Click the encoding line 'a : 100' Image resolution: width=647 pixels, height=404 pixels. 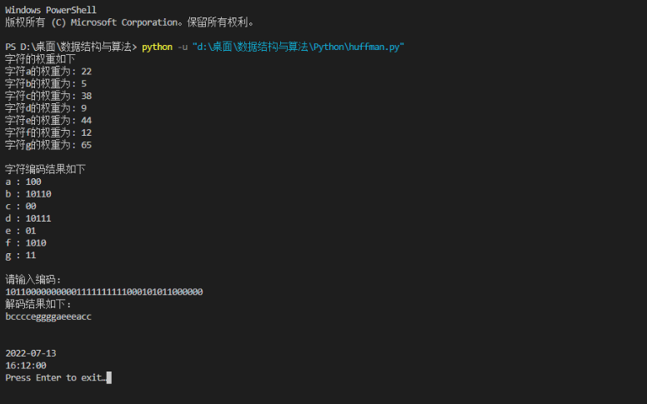point(23,182)
